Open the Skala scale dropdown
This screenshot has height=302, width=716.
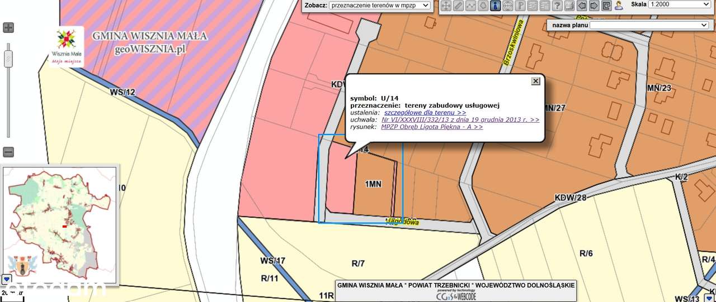(x=680, y=4)
